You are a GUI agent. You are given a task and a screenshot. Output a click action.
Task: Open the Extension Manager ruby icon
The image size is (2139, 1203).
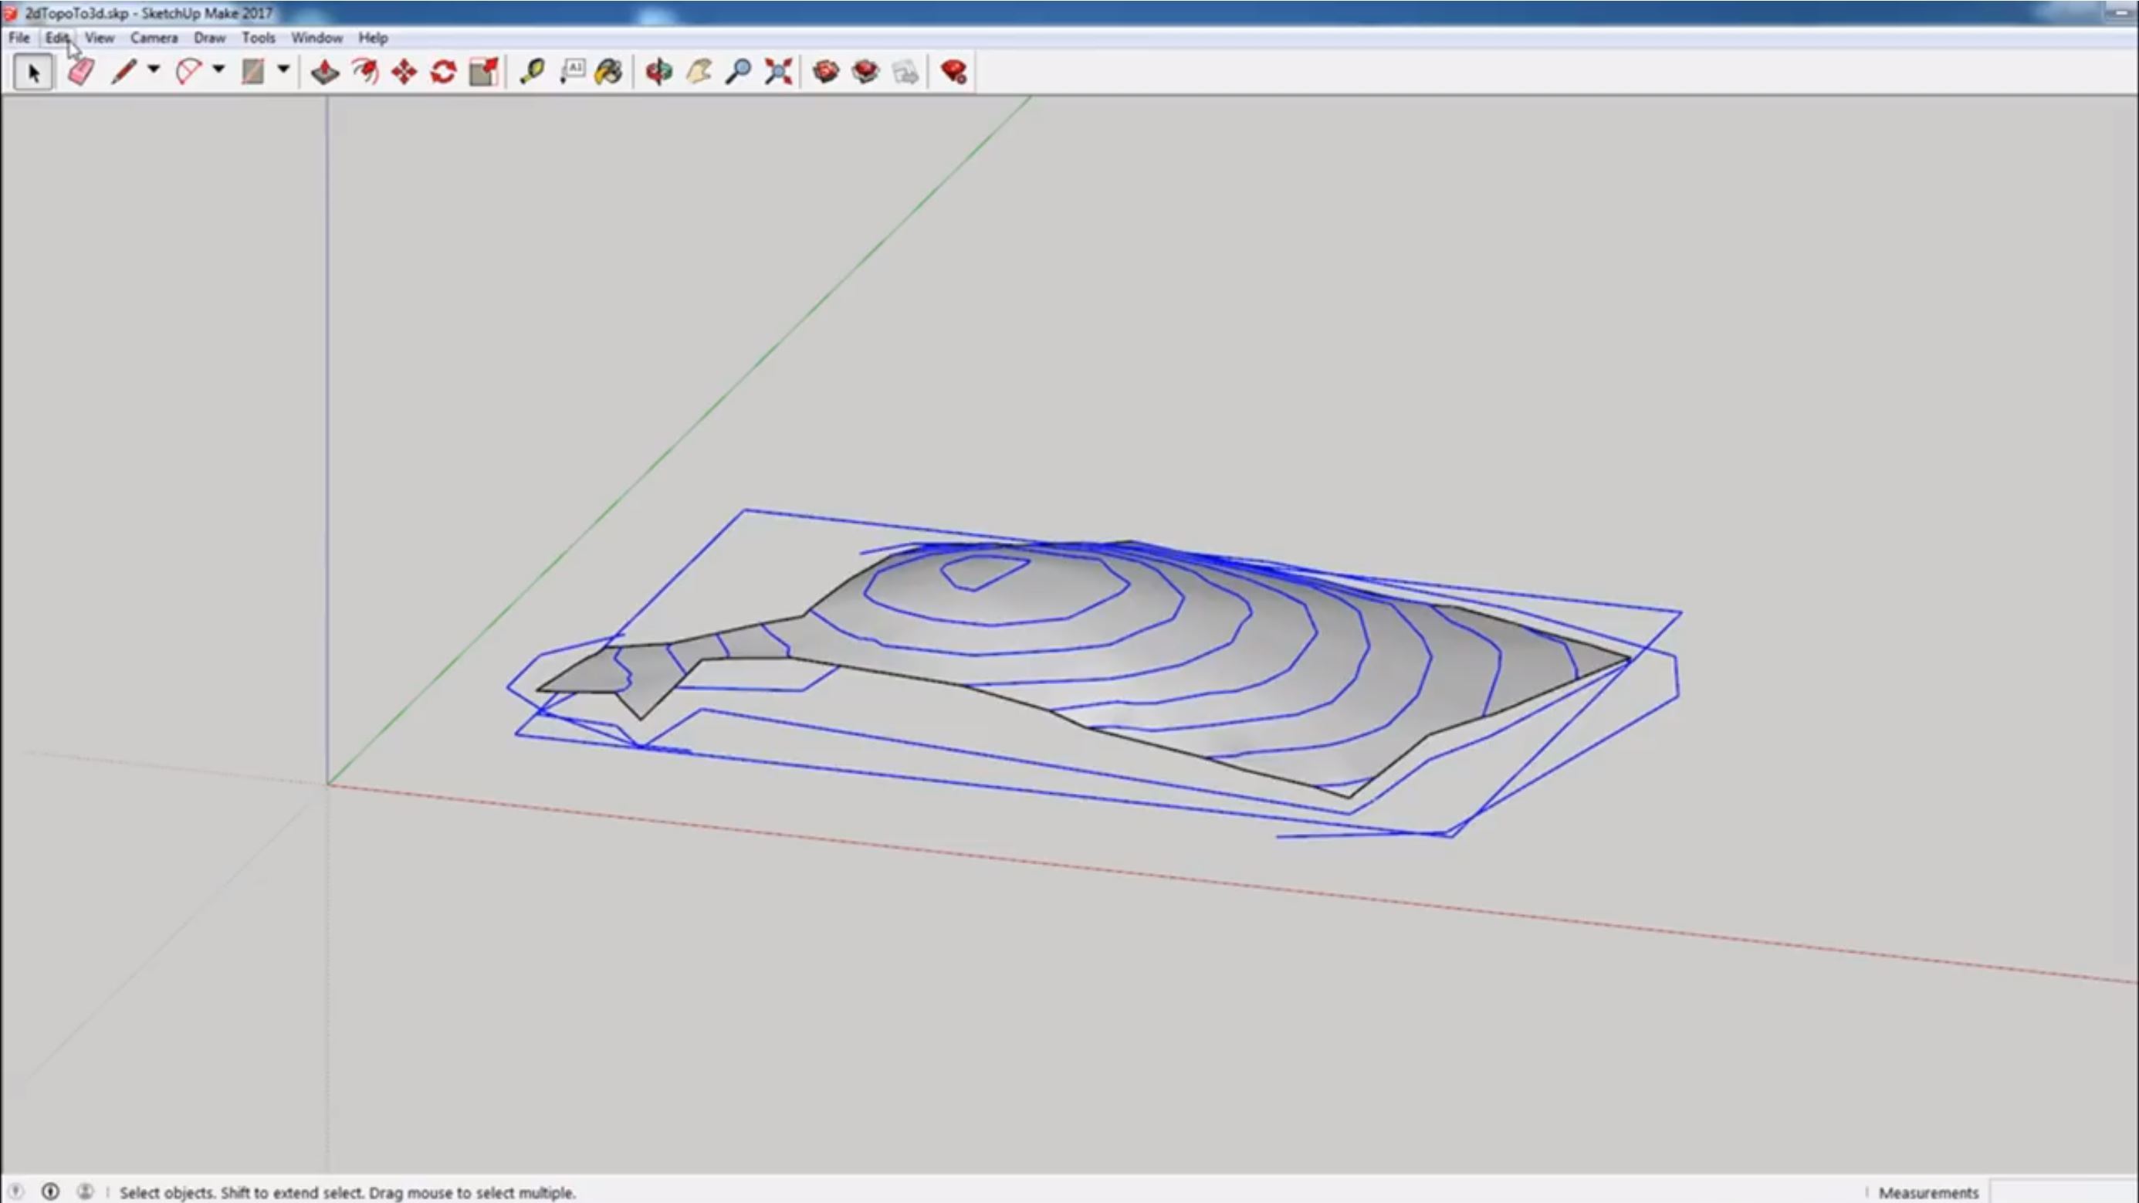[x=953, y=73]
